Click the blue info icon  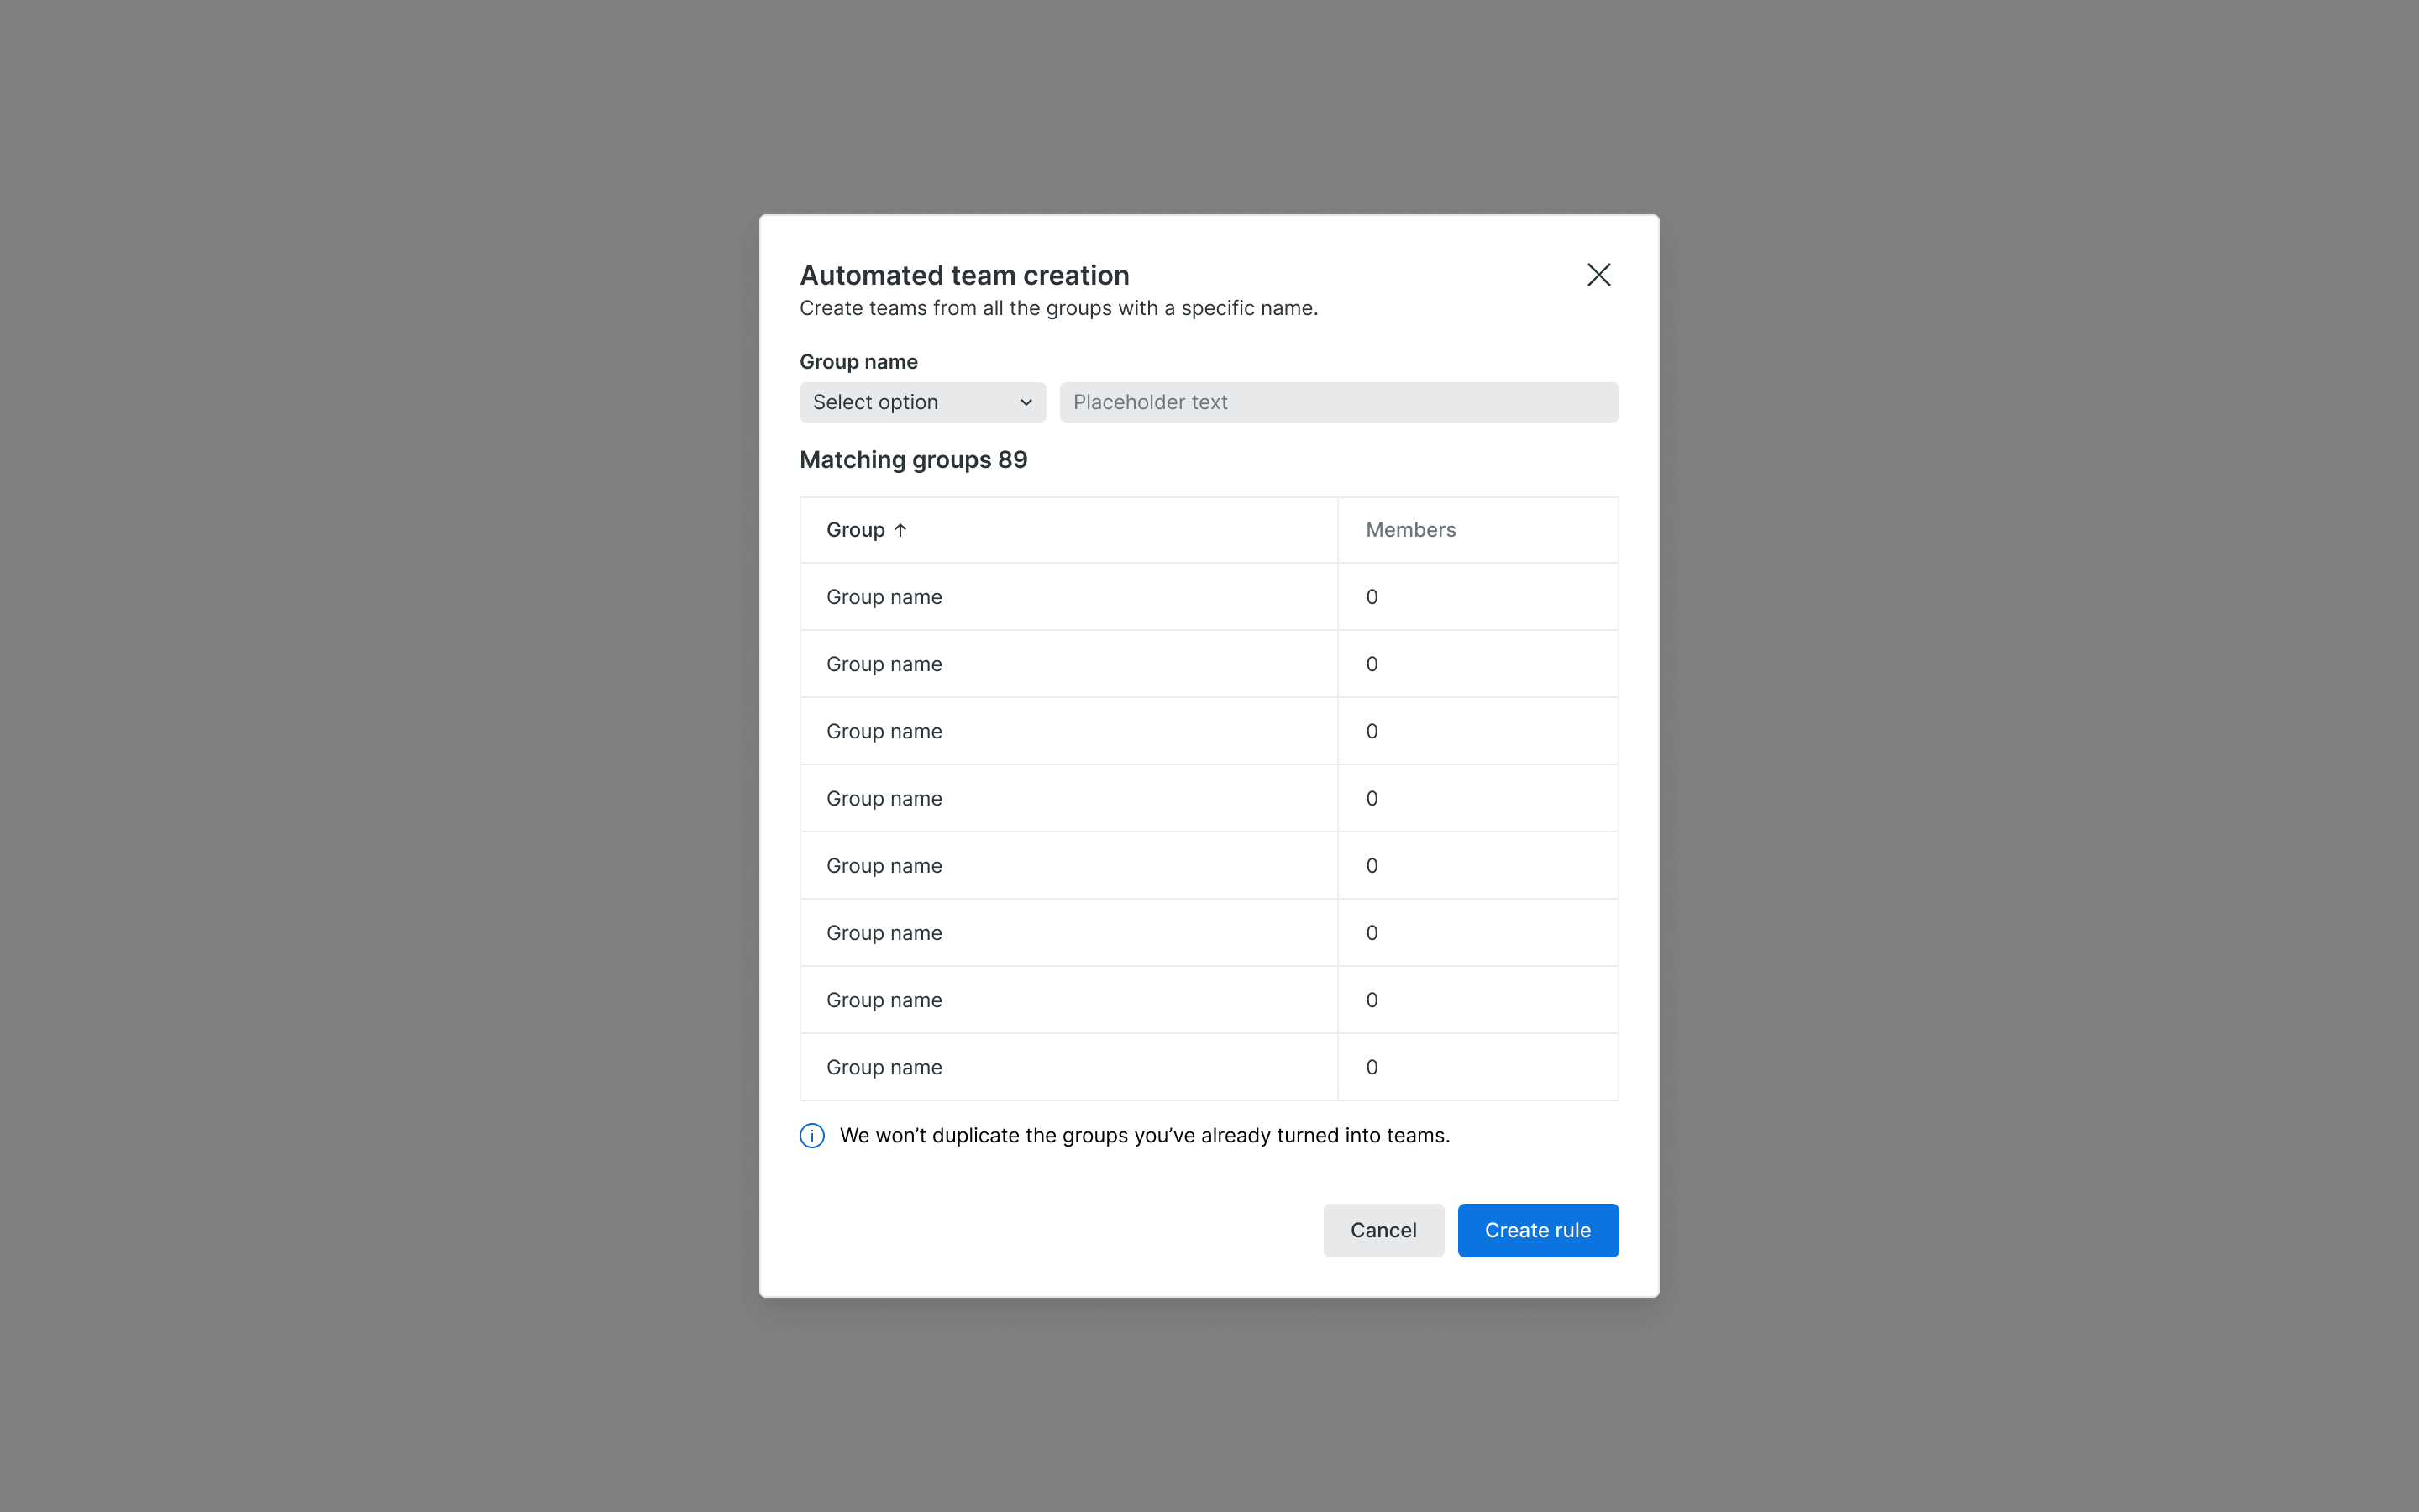pos(811,1136)
